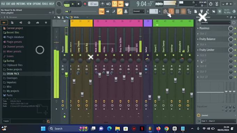The image size is (237, 133).
Task: Stop playback with the stop button
Action: (x=78, y=4)
